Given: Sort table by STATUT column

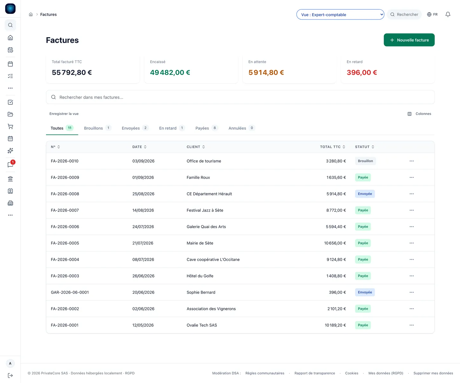Looking at the screenshot, I should coord(365,147).
